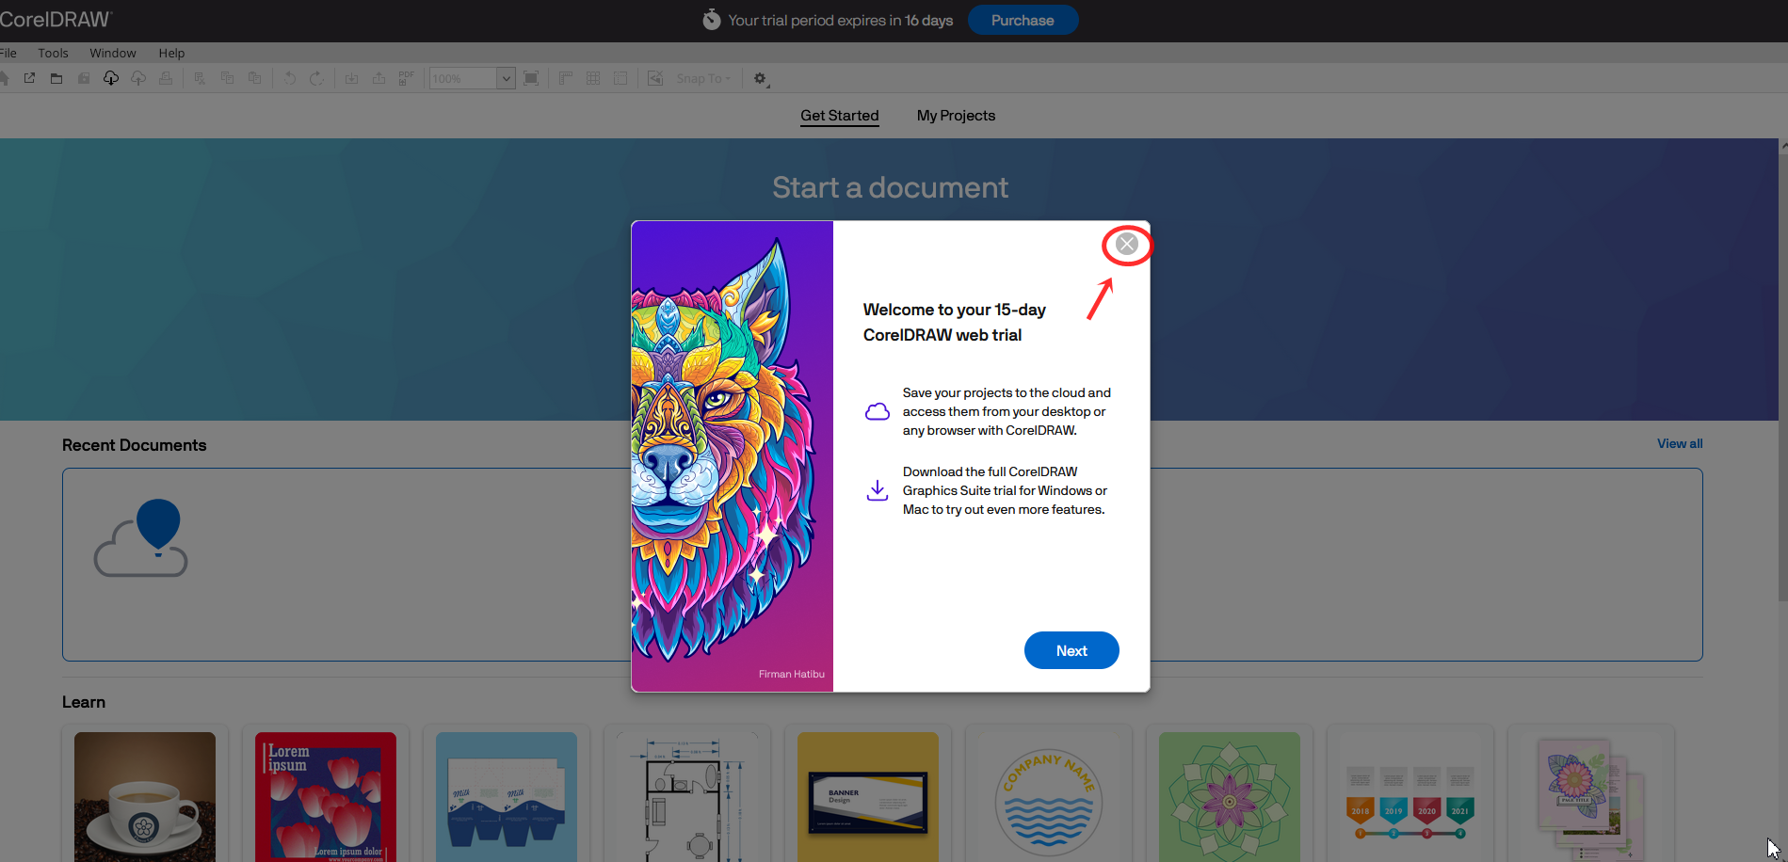The width and height of the screenshot is (1788, 862).
Task: Click the Recent Documents heading
Action: pyautogui.click(x=135, y=445)
